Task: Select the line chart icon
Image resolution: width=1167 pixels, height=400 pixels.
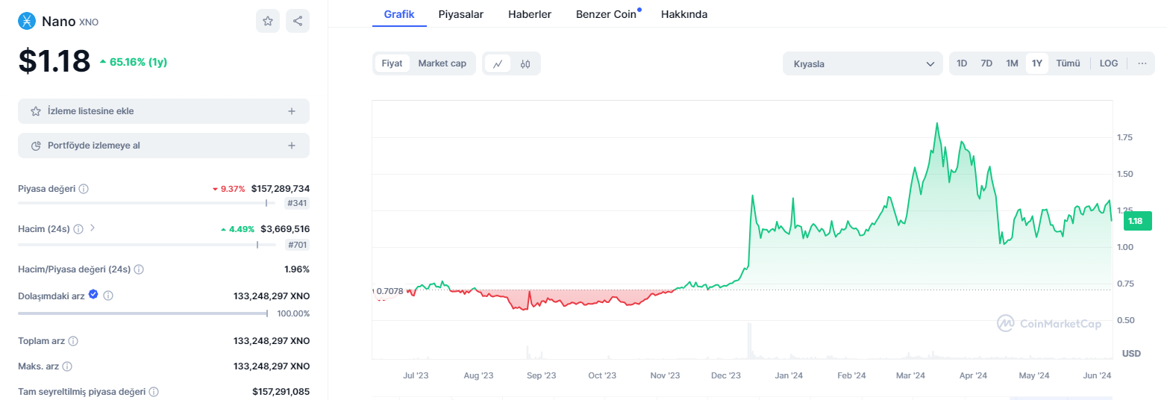Action: click(x=498, y=63)
